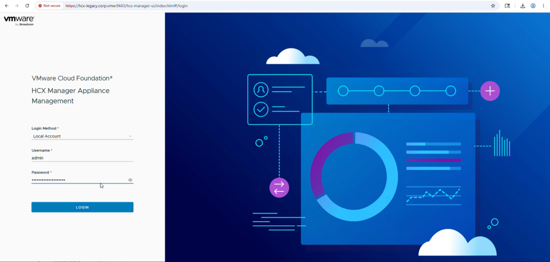Open the Login Method dropdown

tap(82, 136)
